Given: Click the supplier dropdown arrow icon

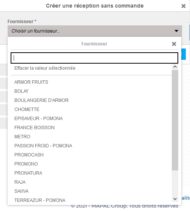Looking at the screenshot, I should point(176,31).
